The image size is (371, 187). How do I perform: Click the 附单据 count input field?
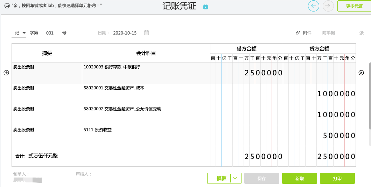(346, 33)
